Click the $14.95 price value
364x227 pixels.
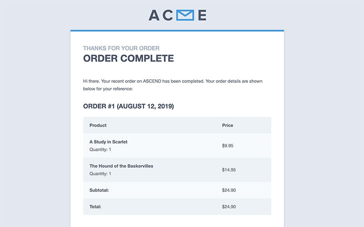coord(229,170)
